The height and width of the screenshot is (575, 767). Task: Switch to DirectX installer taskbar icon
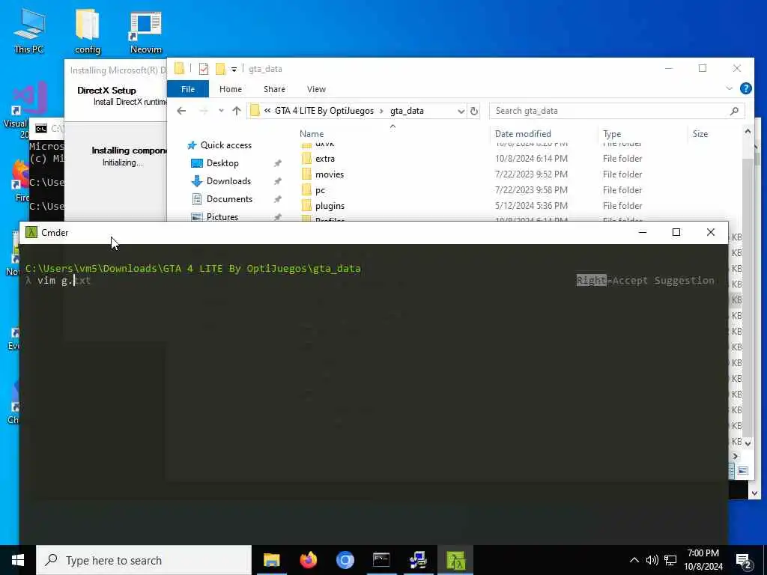click(x=418, y=560)
